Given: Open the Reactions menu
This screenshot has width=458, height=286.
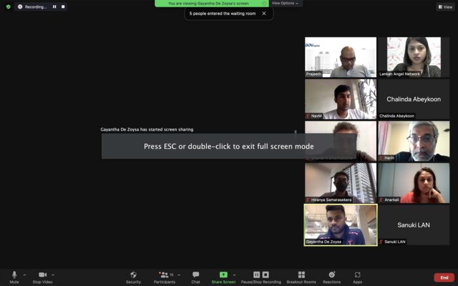Looking at the screenshot, I should pyautogui.click(x=332, y=278).
